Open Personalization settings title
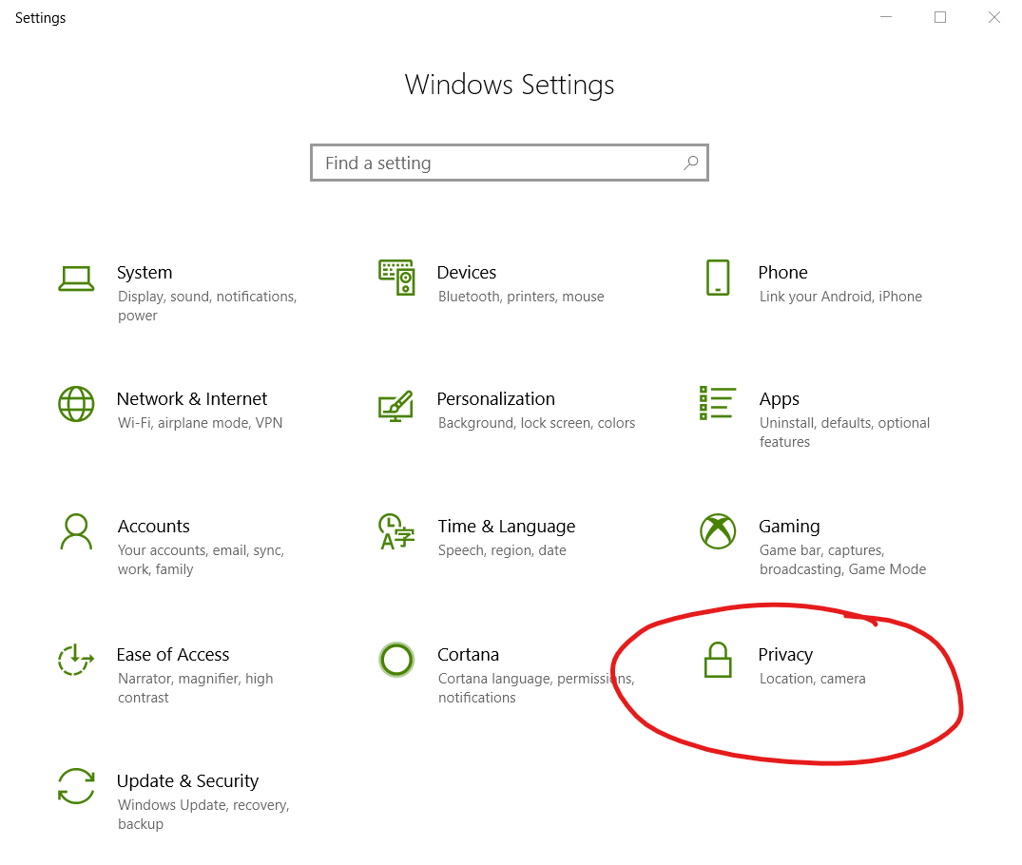 496,399
